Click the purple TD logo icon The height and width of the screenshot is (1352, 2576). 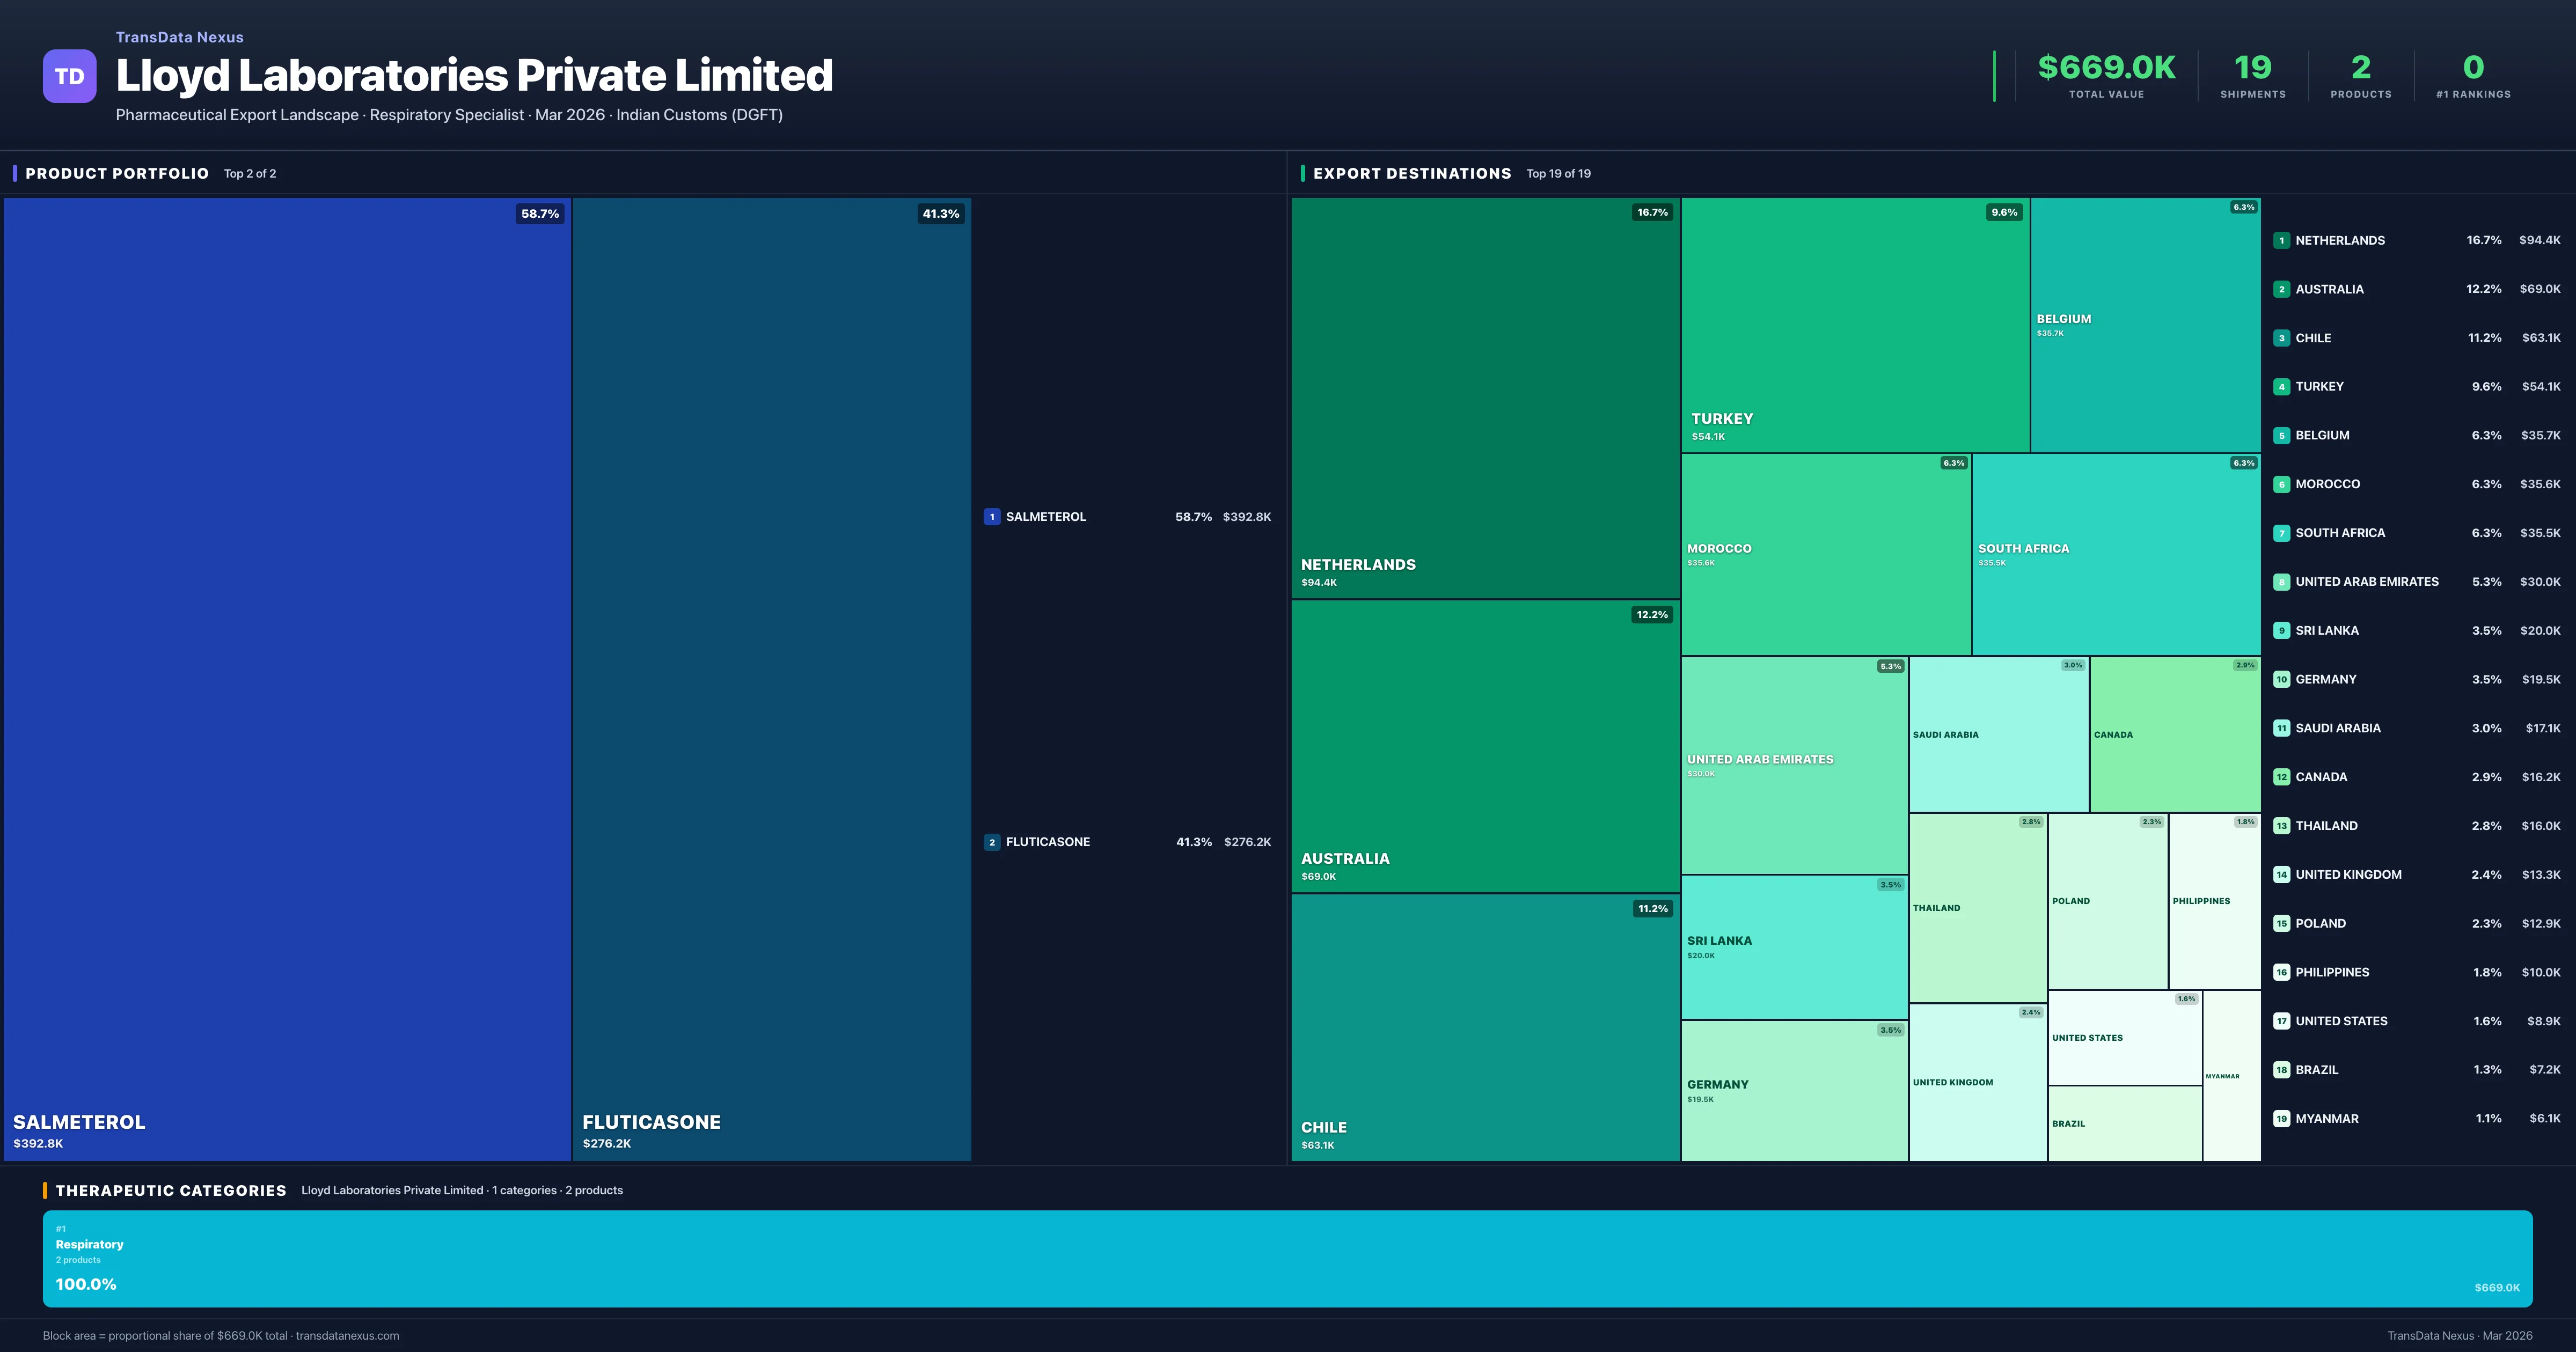point(69,76)
